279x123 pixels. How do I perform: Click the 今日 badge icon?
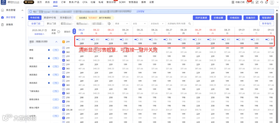point(74,31)
